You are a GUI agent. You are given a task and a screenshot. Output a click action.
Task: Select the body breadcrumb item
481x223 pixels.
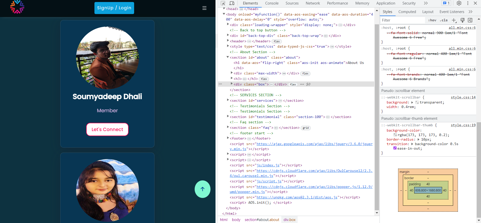pyautogui.click(x=236, y=220)
